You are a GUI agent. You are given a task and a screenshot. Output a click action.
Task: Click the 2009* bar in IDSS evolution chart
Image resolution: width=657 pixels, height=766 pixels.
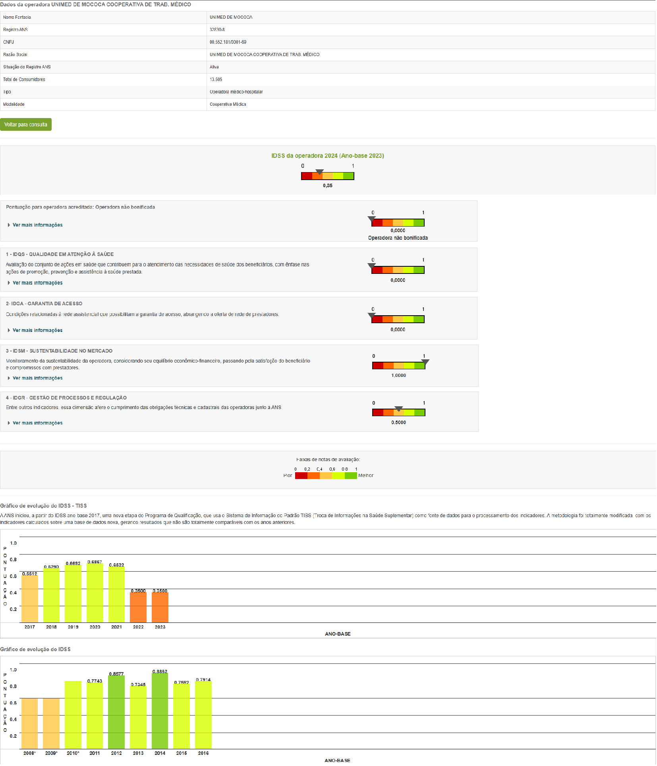click(51, 723)
